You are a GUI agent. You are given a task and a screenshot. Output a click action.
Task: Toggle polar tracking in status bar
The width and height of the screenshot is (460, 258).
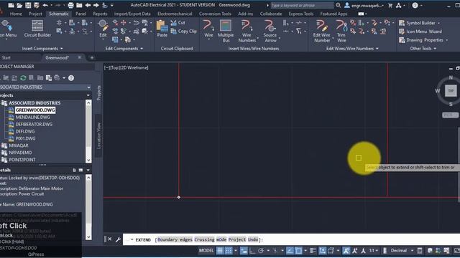pos(261,251)
